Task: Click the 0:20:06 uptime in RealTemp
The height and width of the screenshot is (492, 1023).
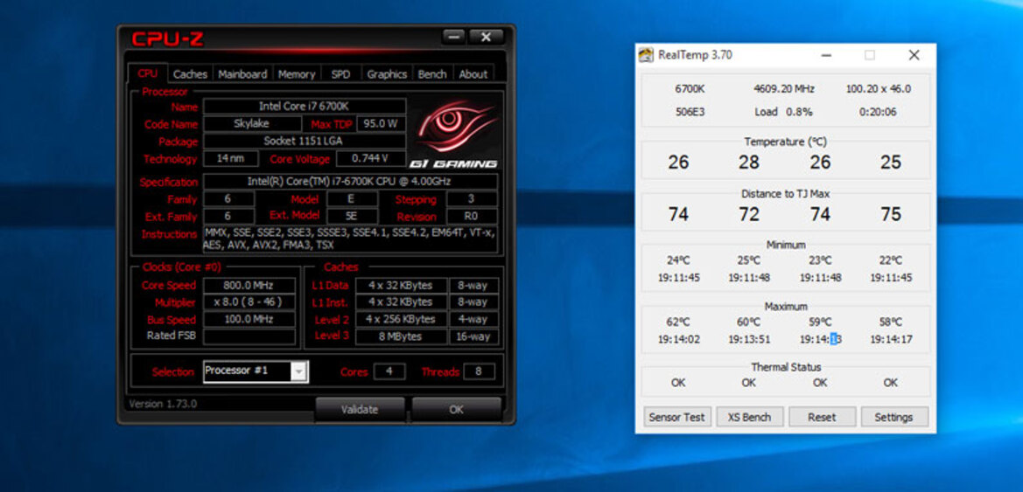Action: [878, 112]
